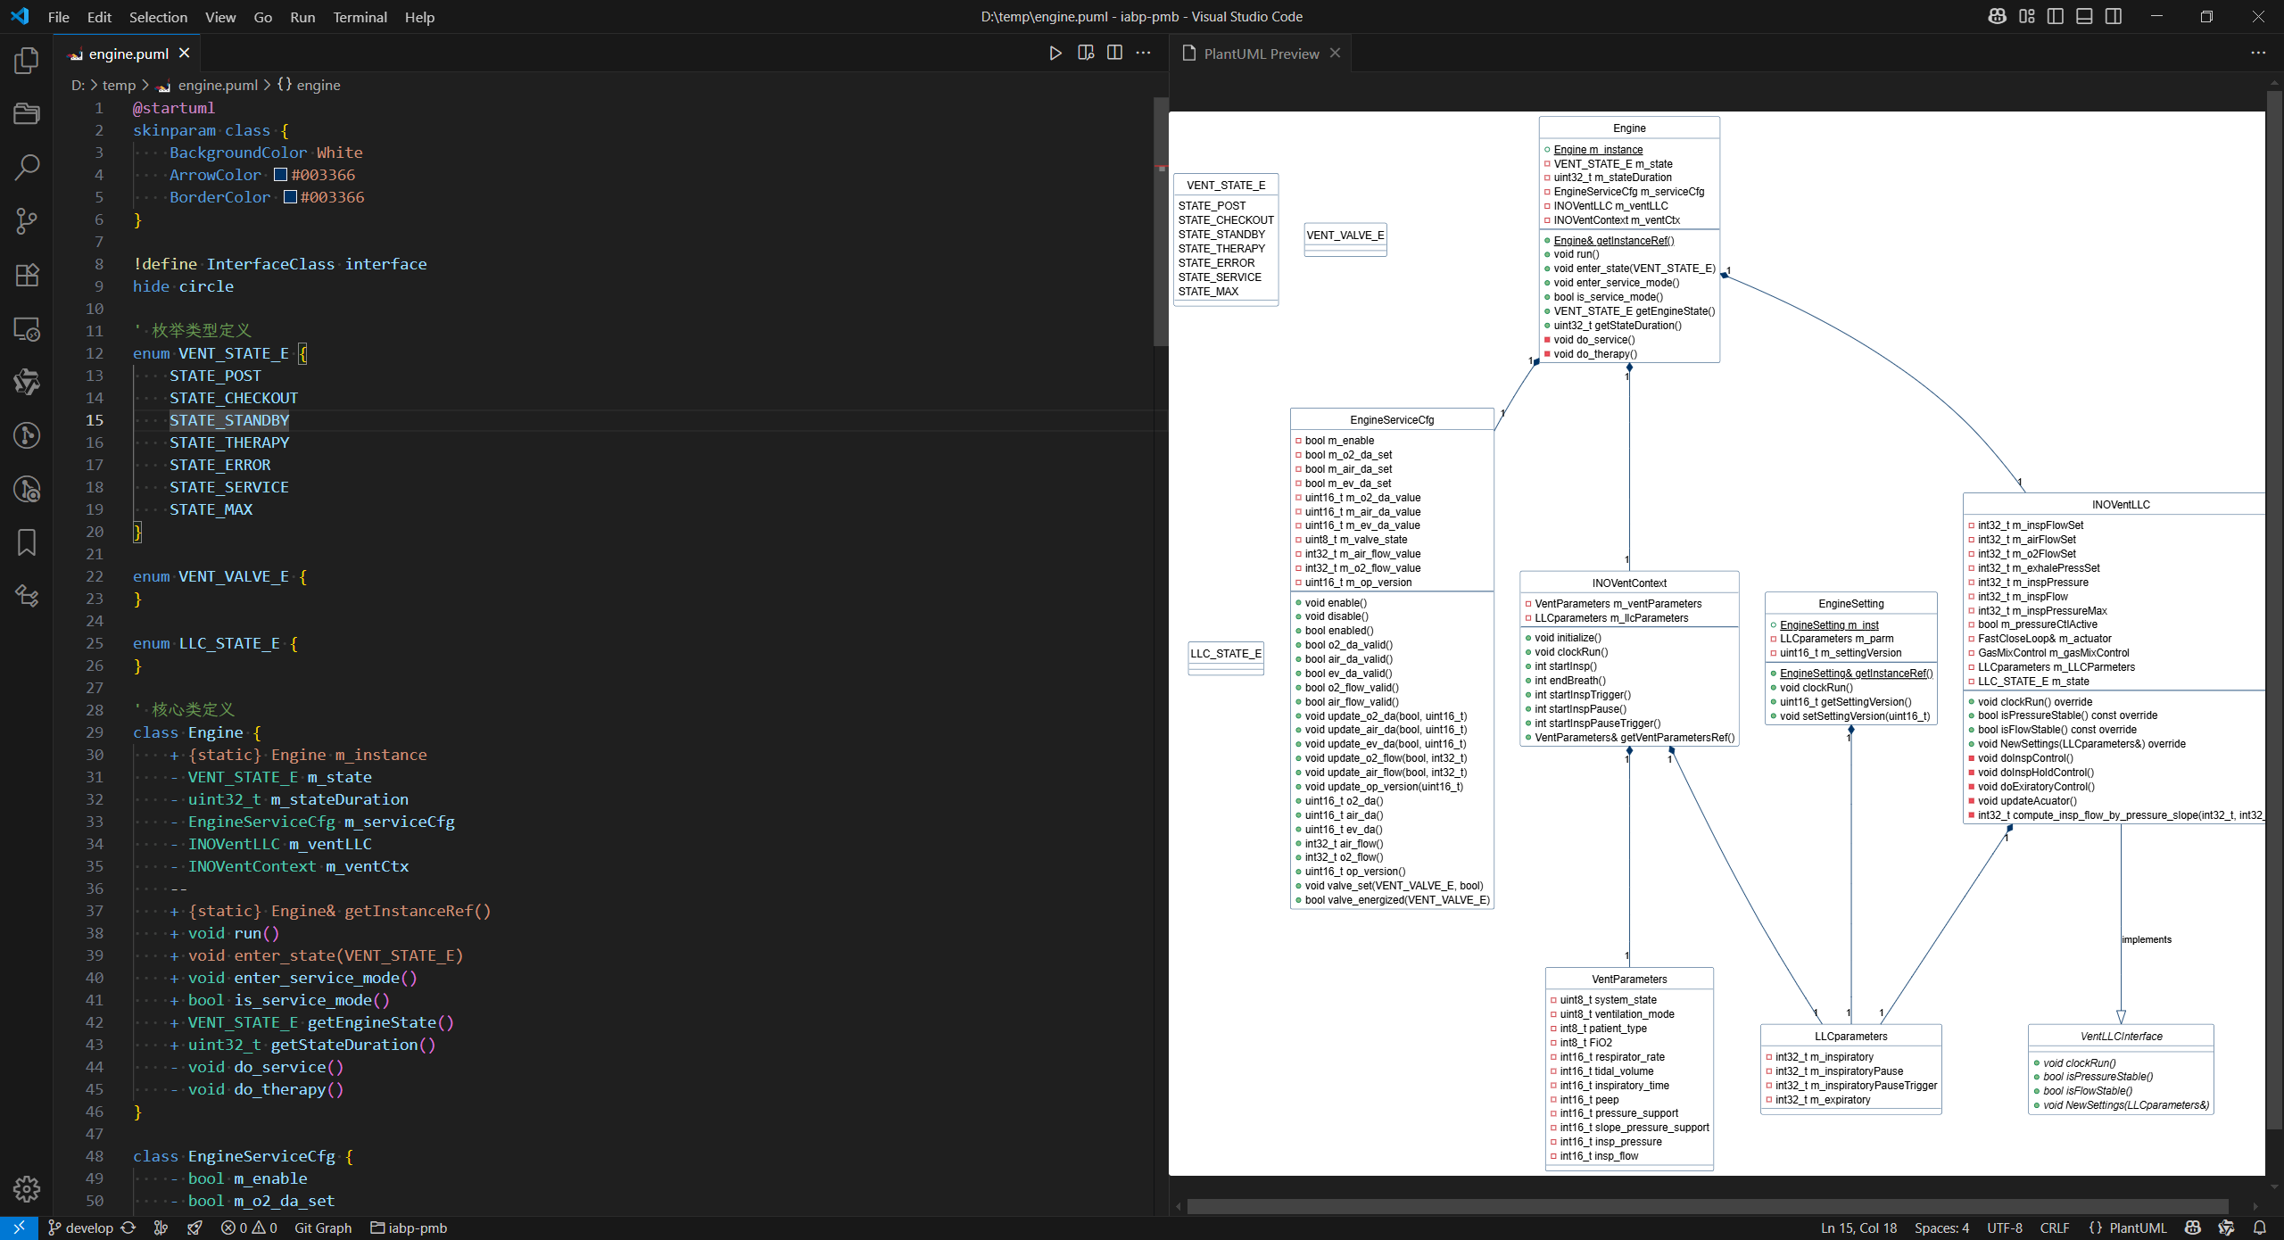
Task: Run the current file with the play button
Action: coord(1055,54)
